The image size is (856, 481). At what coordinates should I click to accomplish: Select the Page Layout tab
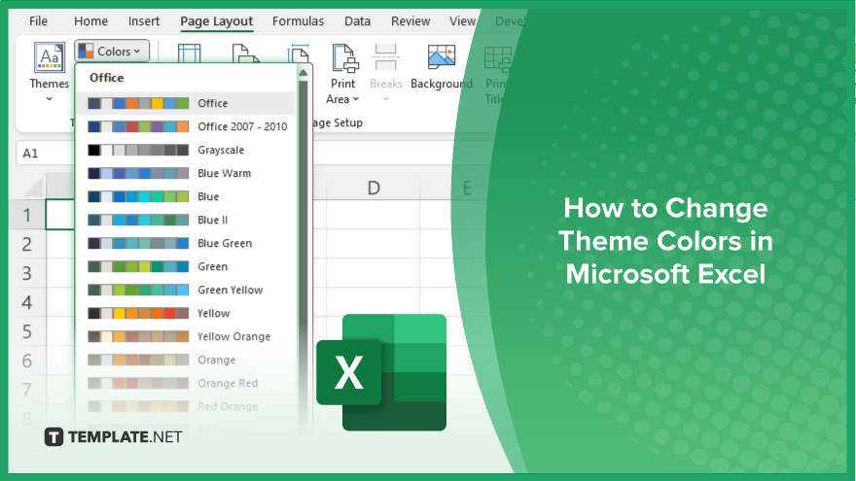tap(216, 21)
